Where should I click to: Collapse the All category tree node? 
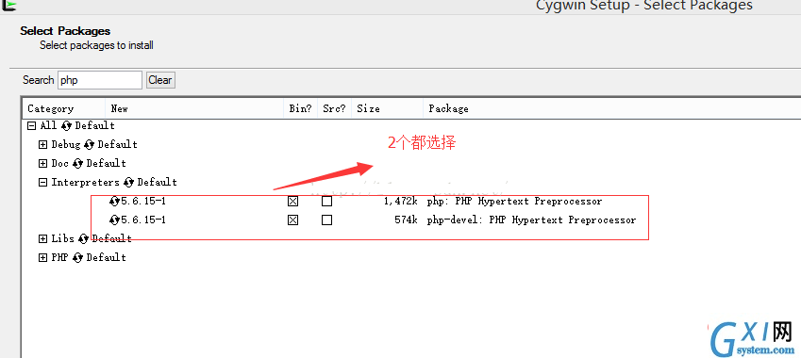click(x=32, y=125)
